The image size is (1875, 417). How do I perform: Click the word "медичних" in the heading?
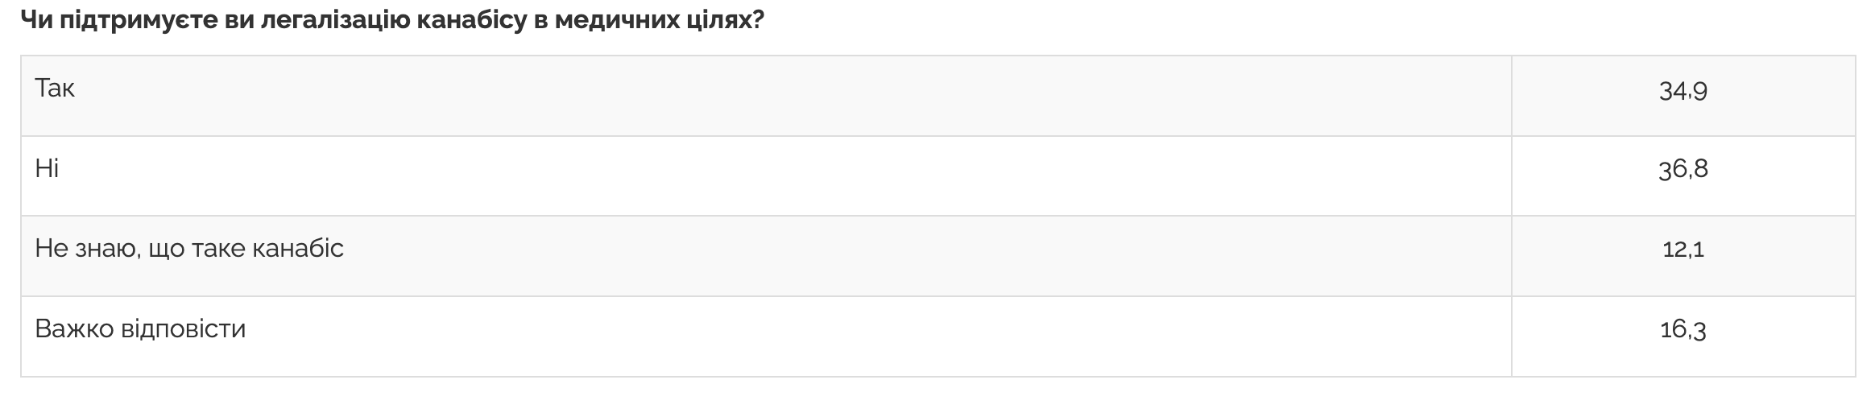click(x=616, y=20)
